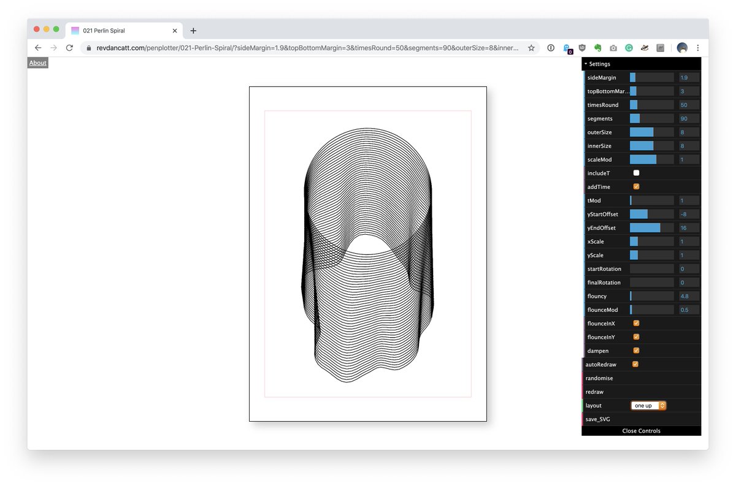Image resolution: width=736 pixels, height=486 pixels.
Task: Click save_SVG to export
Action: pyautogui.click(x=641, y=419)
